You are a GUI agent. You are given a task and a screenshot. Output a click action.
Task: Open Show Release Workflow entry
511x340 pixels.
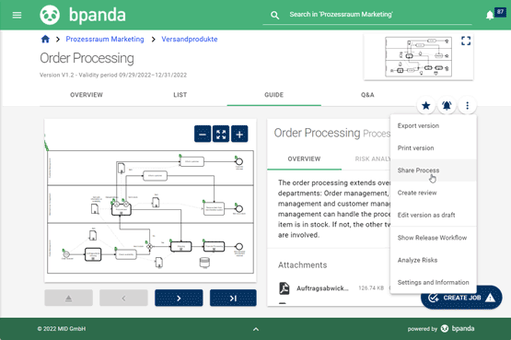click(434, 238)
